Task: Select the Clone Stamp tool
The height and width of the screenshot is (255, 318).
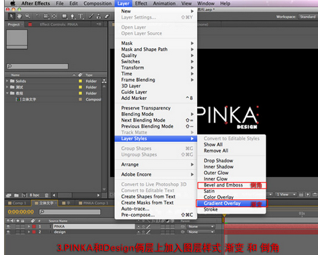Action: 99,16
